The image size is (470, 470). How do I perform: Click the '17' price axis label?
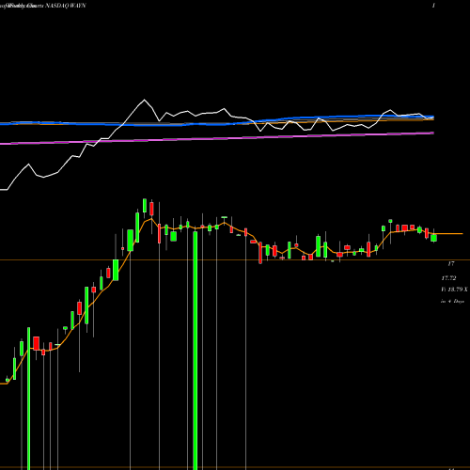click(x=451, y=264)
